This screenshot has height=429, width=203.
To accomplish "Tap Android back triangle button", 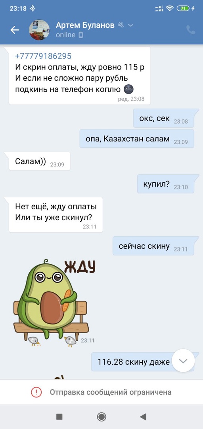I will 143,417.
